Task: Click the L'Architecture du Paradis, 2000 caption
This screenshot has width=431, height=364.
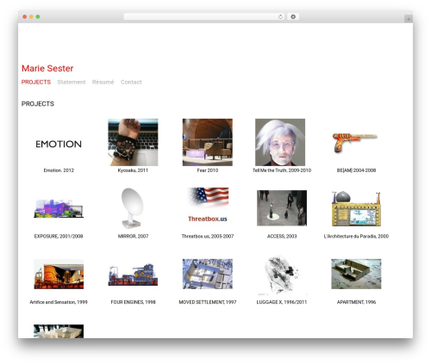Action: [x=356, y=236]
